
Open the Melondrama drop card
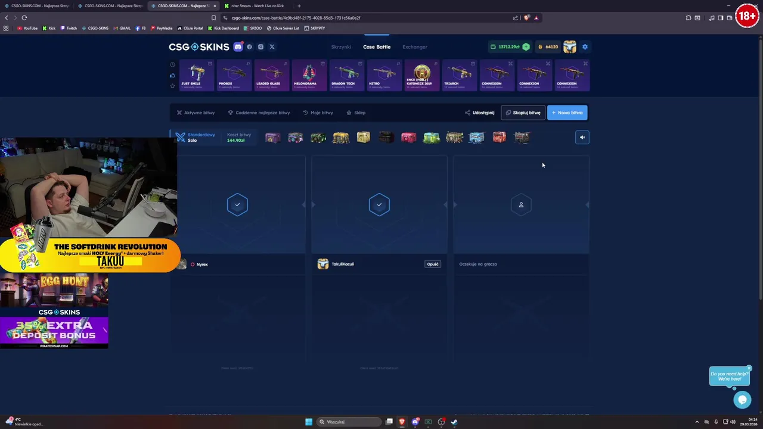(x=309, y=76)
